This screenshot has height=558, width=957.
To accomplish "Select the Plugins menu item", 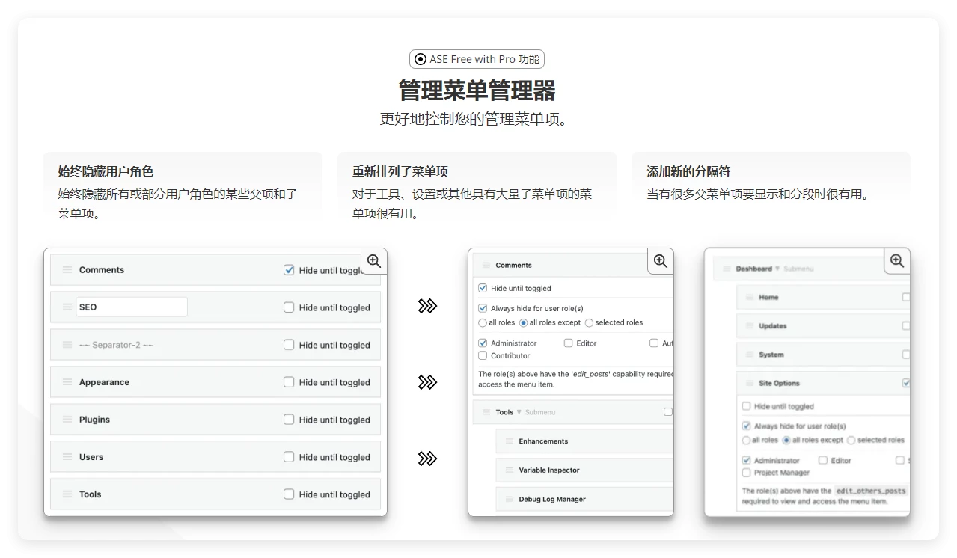I will tap(95, 419).
